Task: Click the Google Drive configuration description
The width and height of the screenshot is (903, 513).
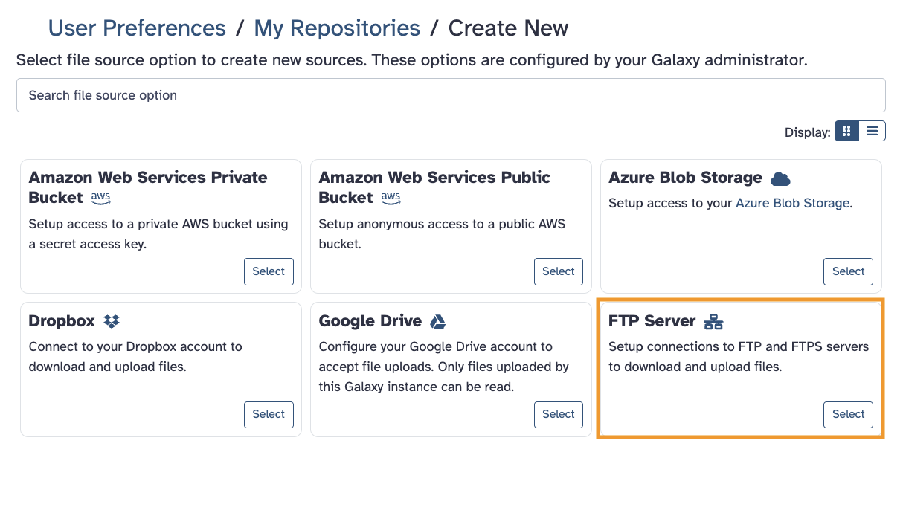Action: tap(443, 367)
